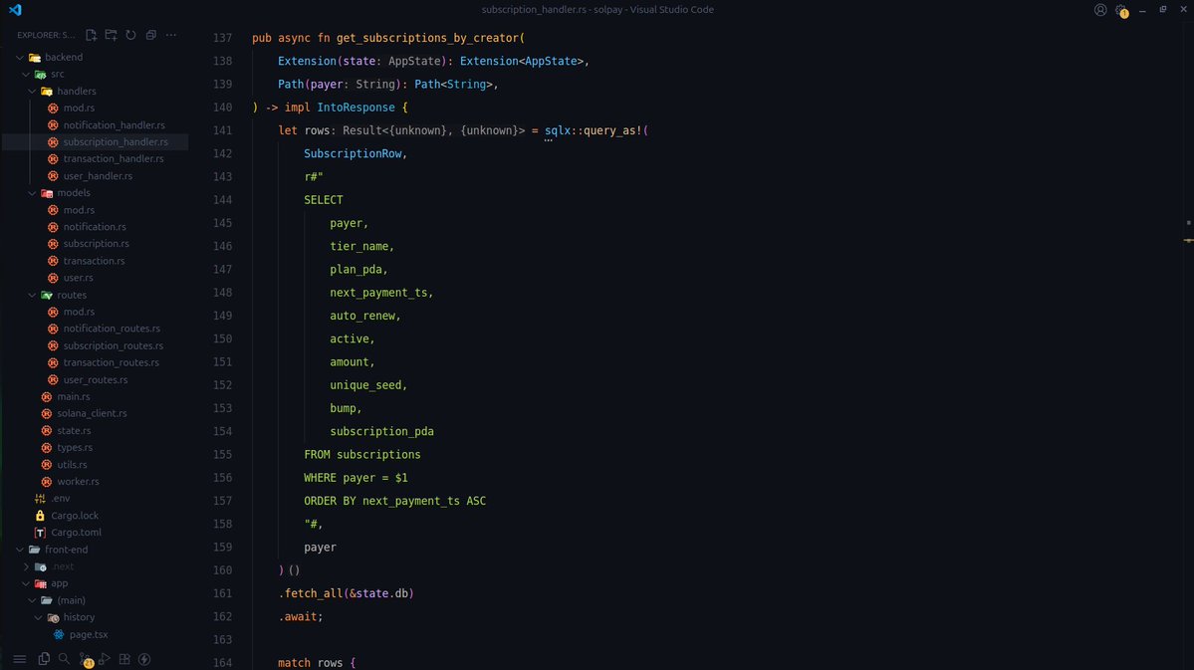Open user_routes.rs file
1194x670 pixels.
click(96, 380)
